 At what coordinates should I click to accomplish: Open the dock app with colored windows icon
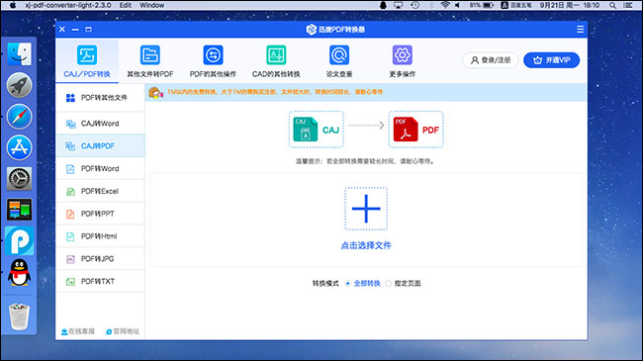point(19,210)
